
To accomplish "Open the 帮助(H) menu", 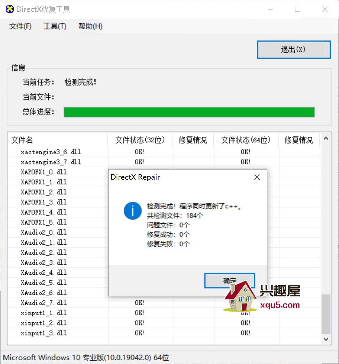I will tap(91, 26).
